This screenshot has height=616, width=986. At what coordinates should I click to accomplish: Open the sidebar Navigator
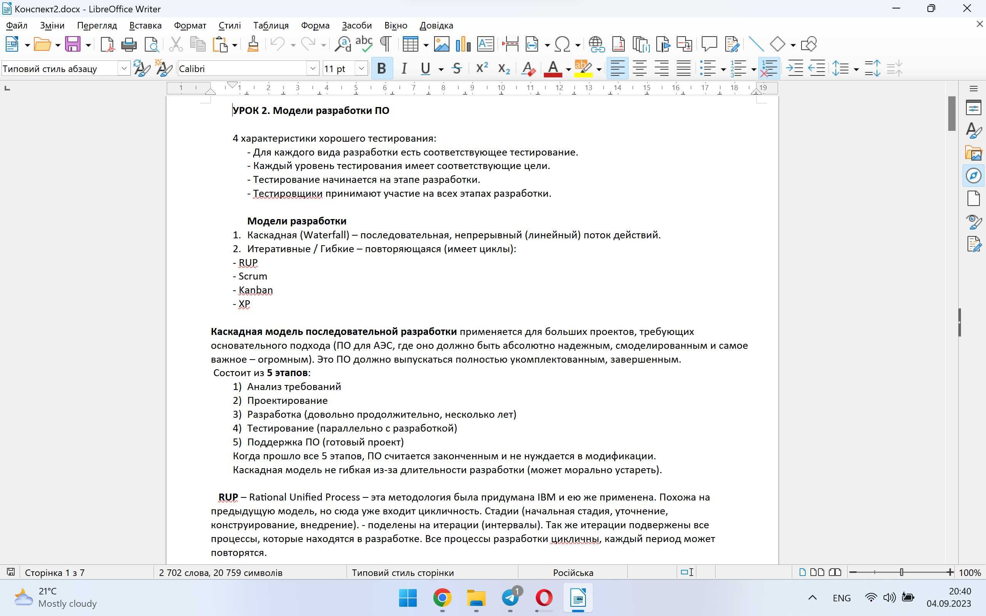[973, 176]
